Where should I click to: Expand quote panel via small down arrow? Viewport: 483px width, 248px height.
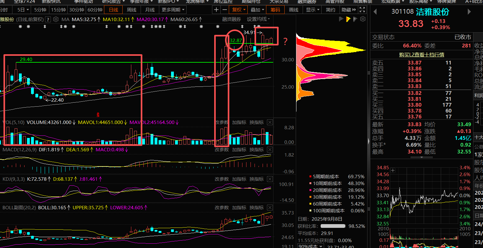click(422, 157)
